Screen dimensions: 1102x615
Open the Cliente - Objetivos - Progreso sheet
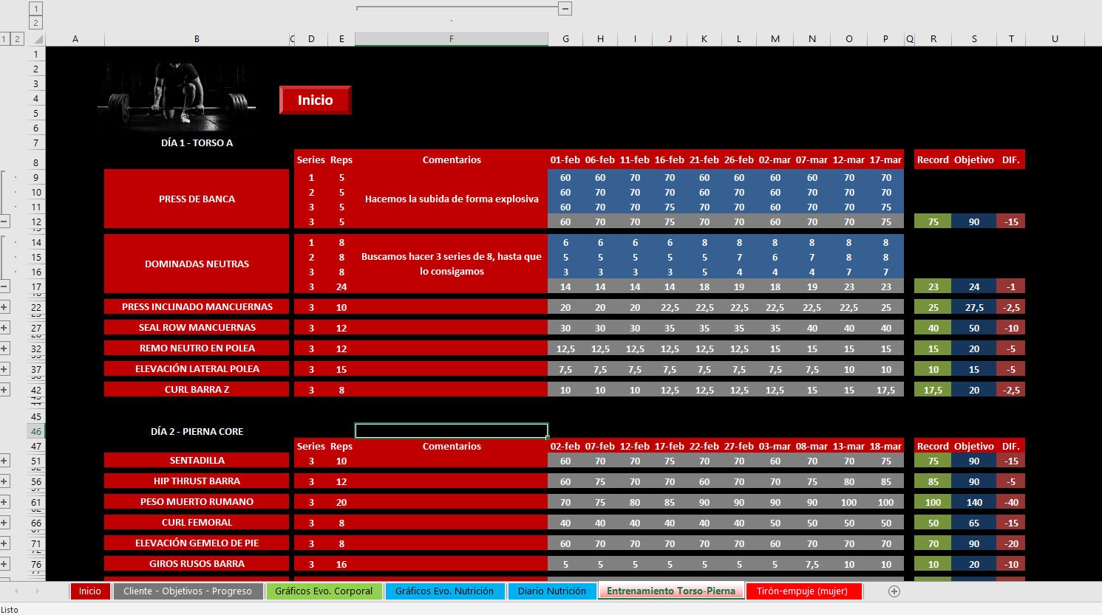pyautogui.click(x=188, y=591)
